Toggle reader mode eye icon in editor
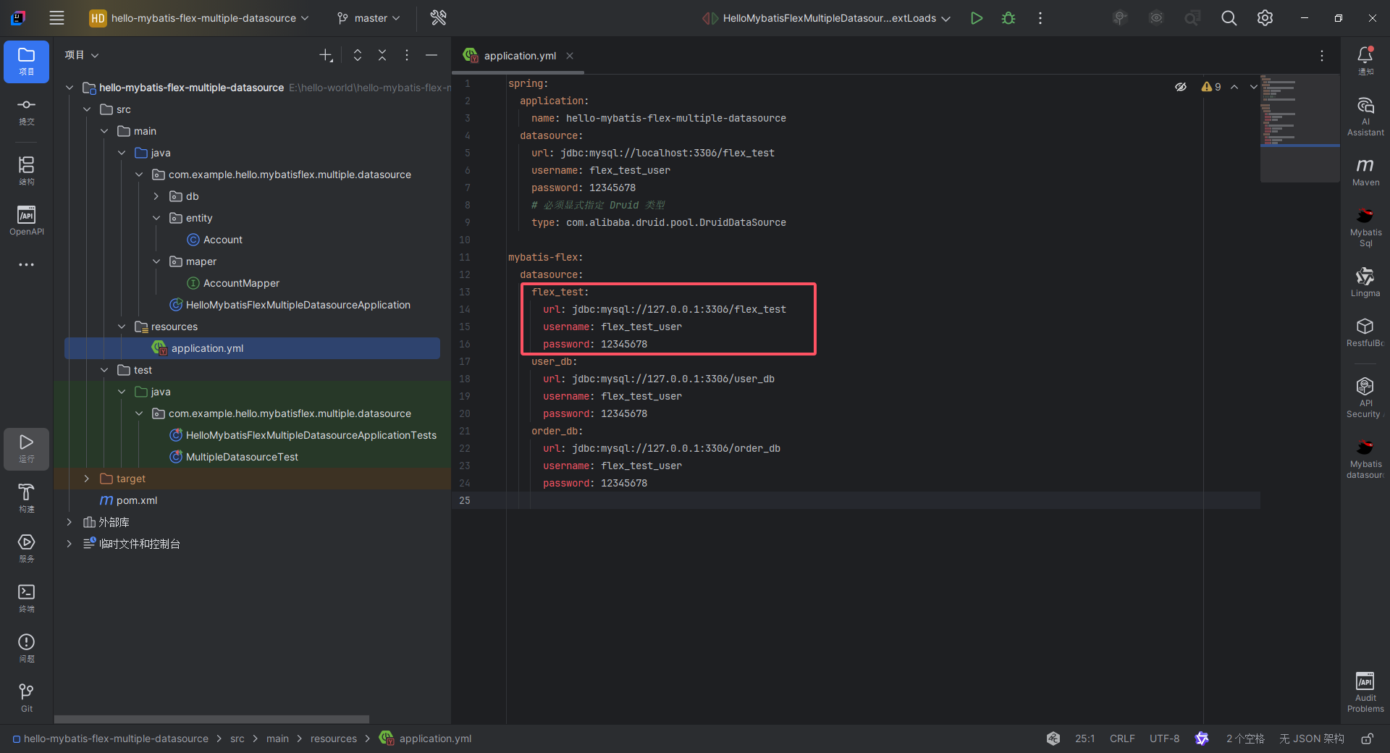The image size is (1390, 753). pos(1181,86)
